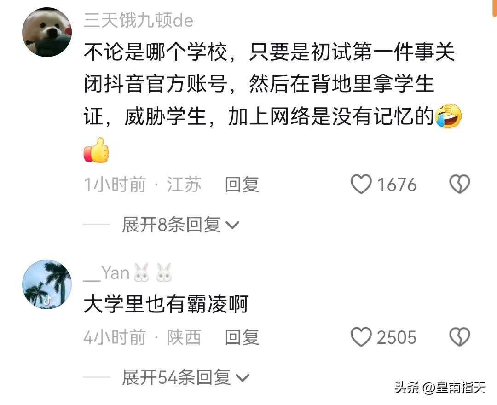This screenshot has width=497, height=405.
Task: Reply to the 江苏 comment via 回复
Action: 242,185
